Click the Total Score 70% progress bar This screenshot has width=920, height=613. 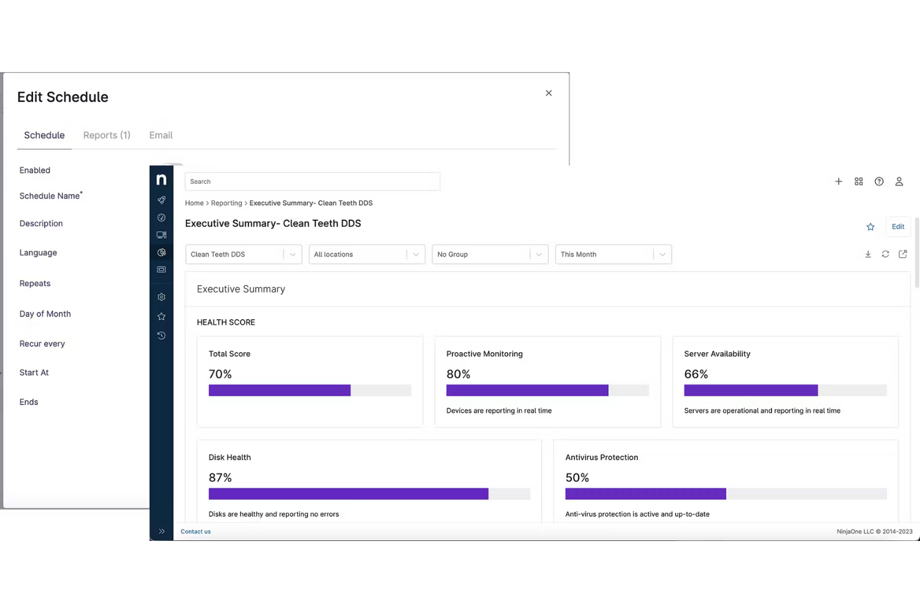(310, 390)
